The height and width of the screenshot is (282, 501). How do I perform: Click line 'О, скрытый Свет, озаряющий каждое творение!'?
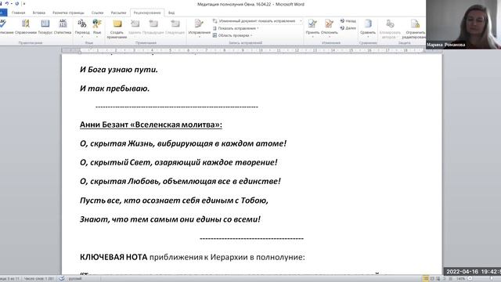coord(178,162)
